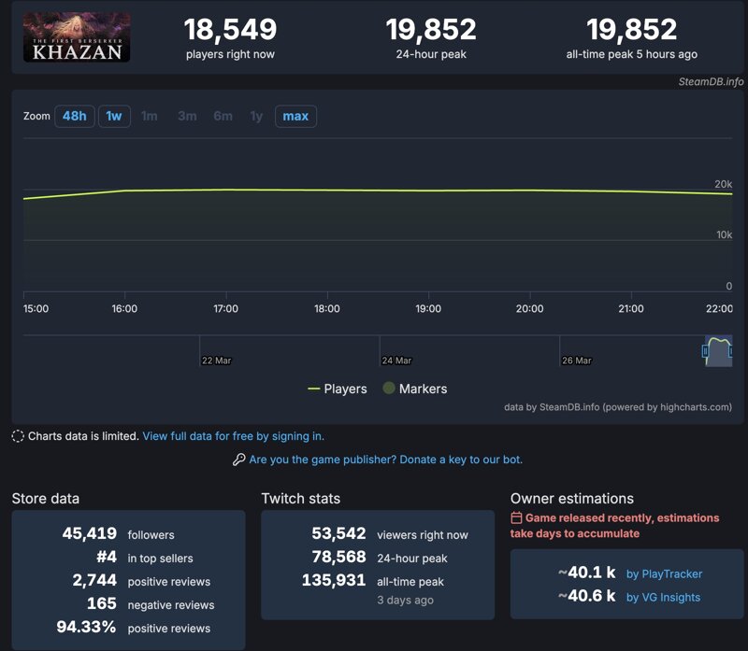Toggle the Players series in the legend

point(338,389)
